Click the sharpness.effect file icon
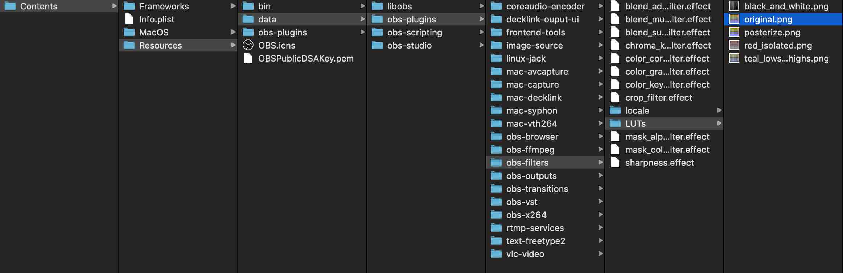Screen dimensions: 843x273 coord(615,163)
